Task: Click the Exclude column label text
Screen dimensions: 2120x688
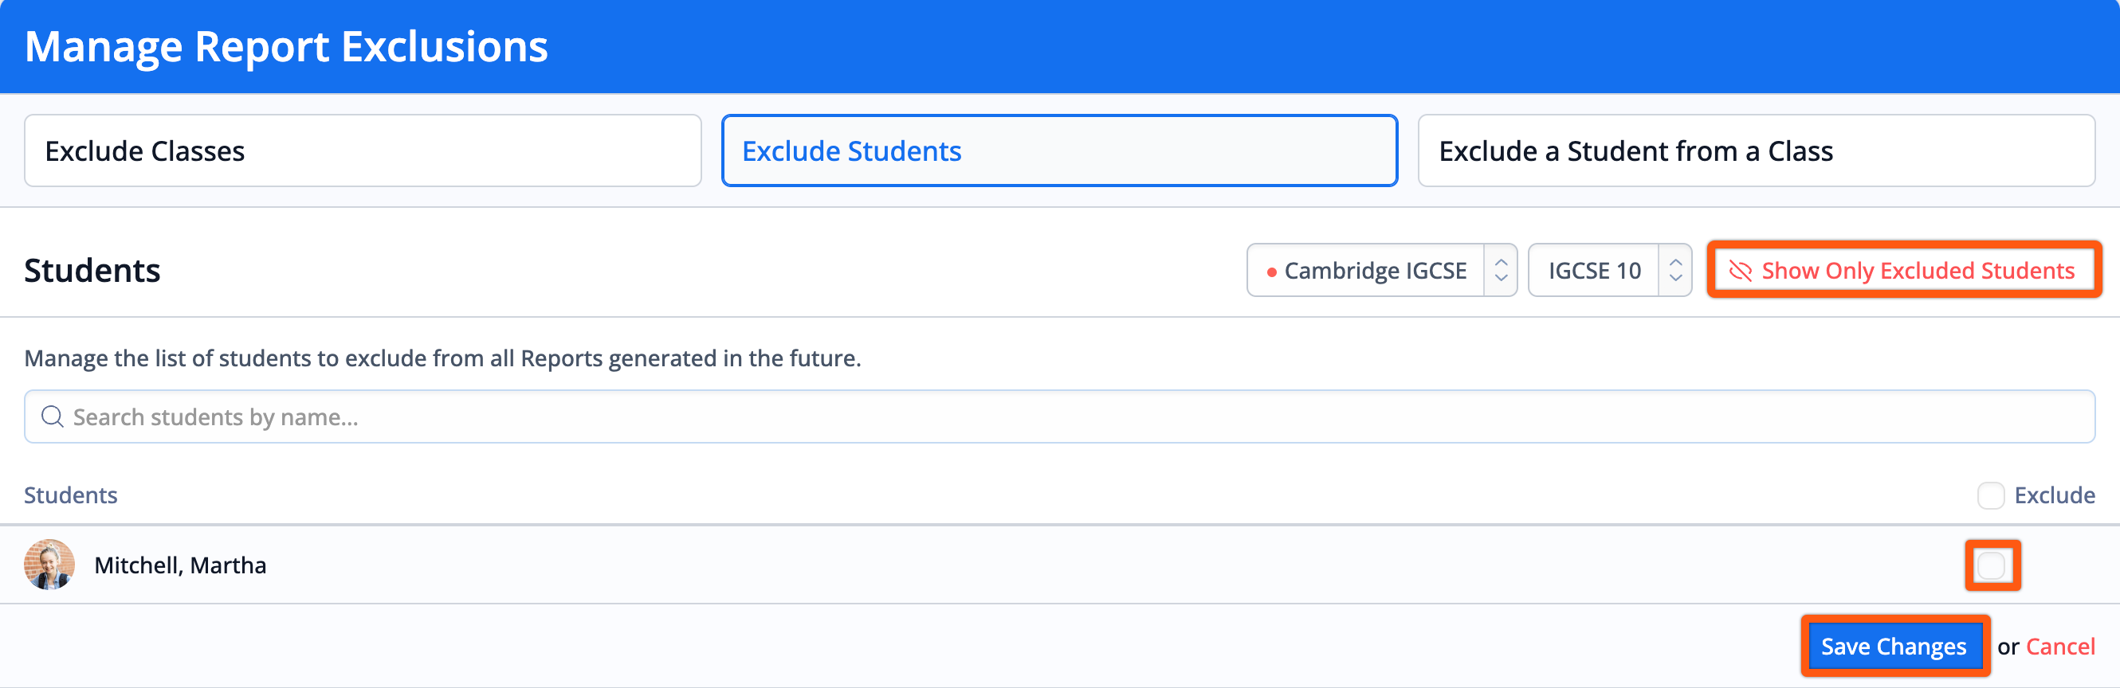Action: pos(2054,495)
